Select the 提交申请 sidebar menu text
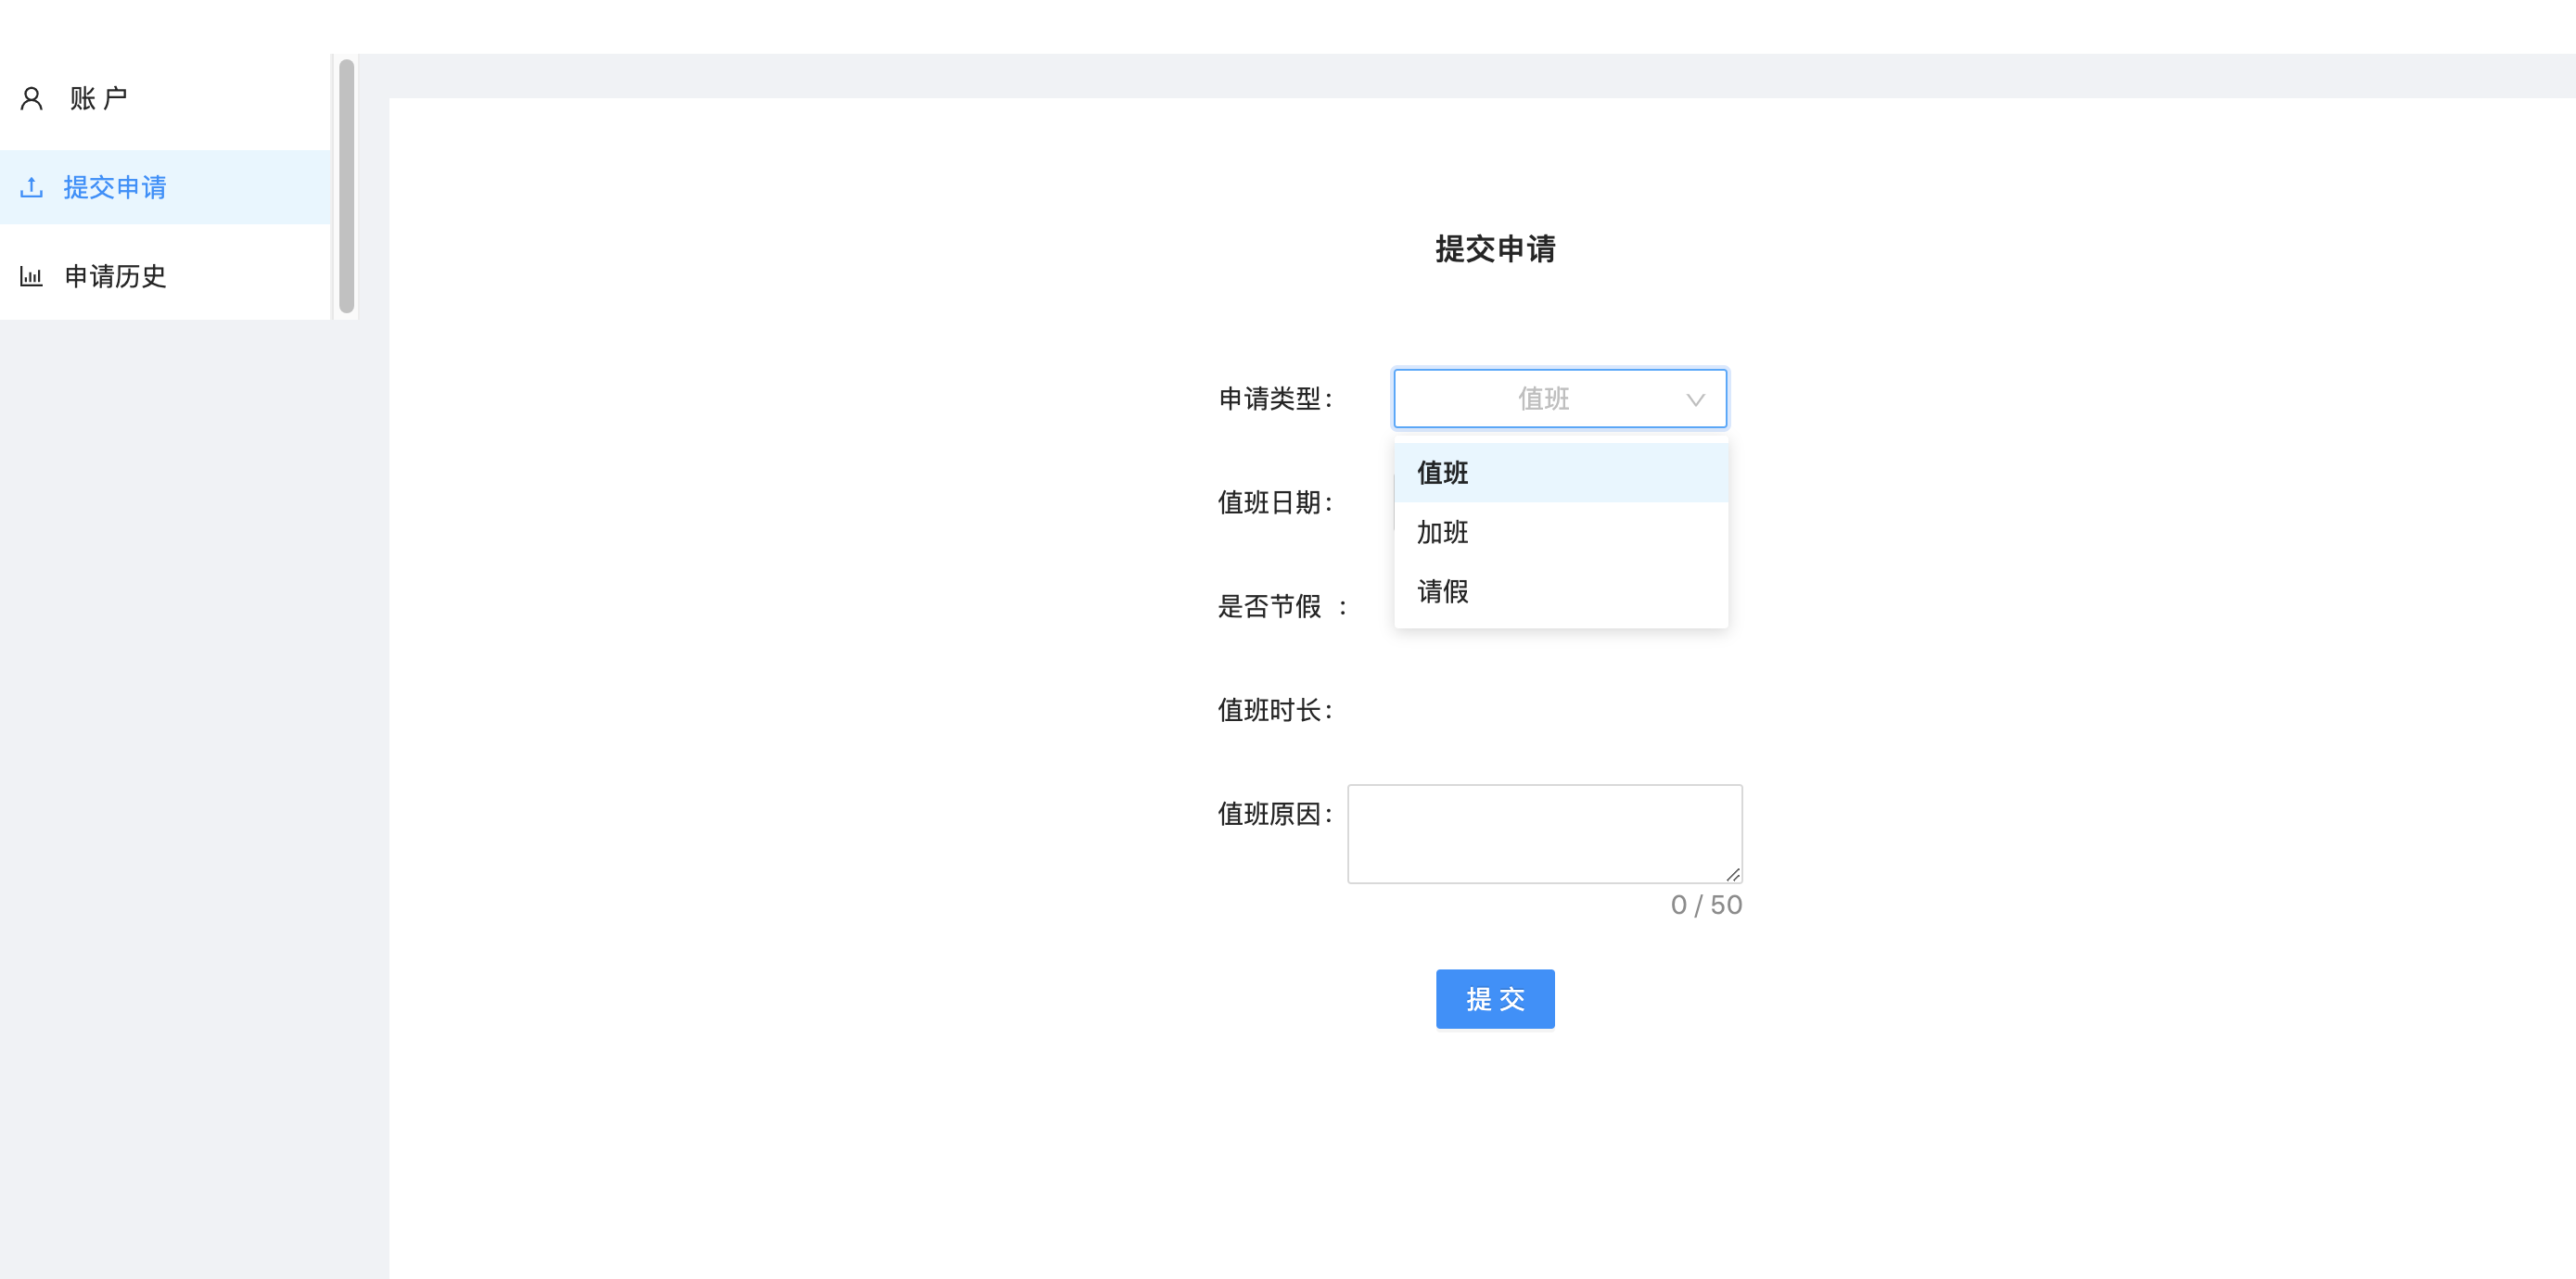 (115, 187)
